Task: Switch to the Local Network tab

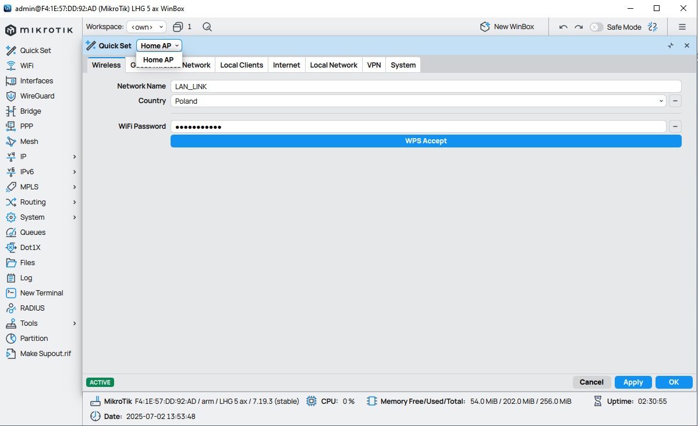Action: [334, 65]
